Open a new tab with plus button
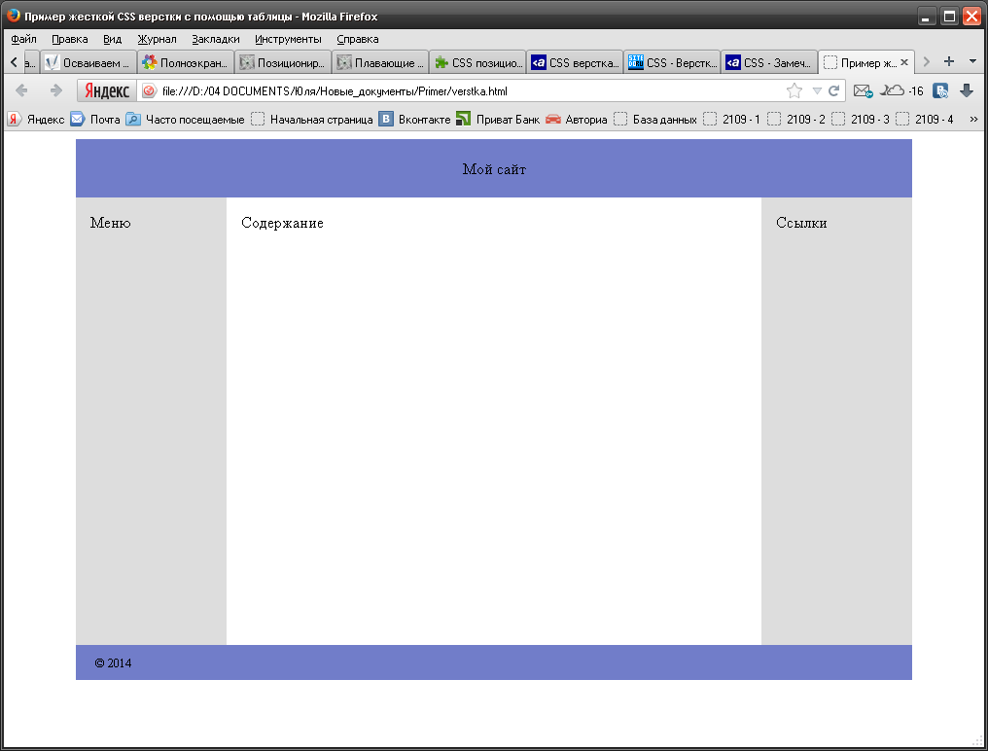This screenshot has width=988, height=751. [x=949, y=61]
